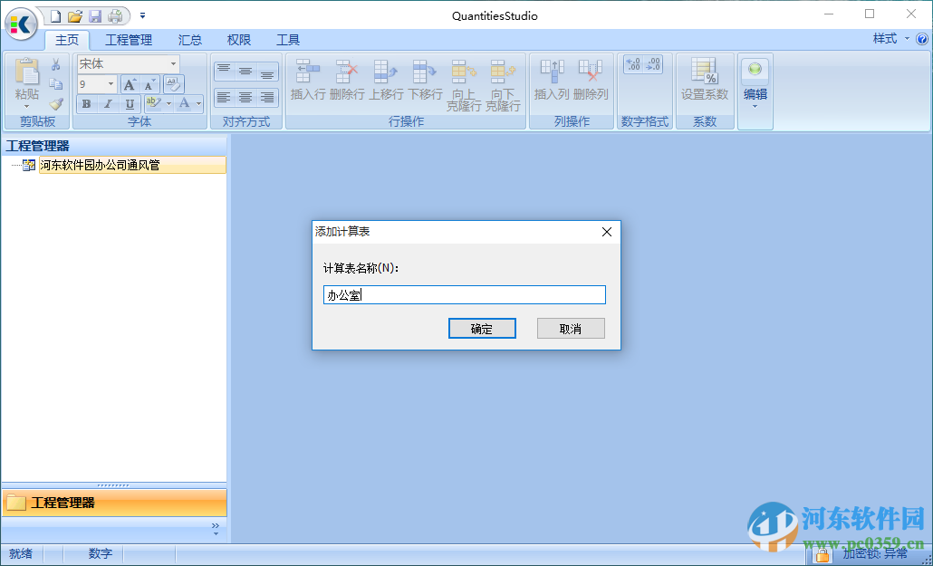Decrease decimal places icon
Image resolution: width=933 pixels, height=566 pixels.
(653, 64)
